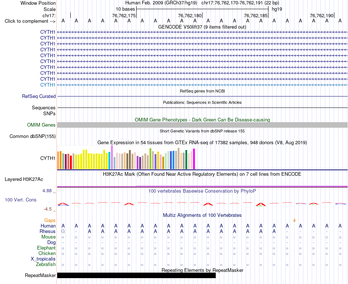The image size is (348, 284).
Task: Click the Layered H3K27Ac label
Action: coord(24,179)
